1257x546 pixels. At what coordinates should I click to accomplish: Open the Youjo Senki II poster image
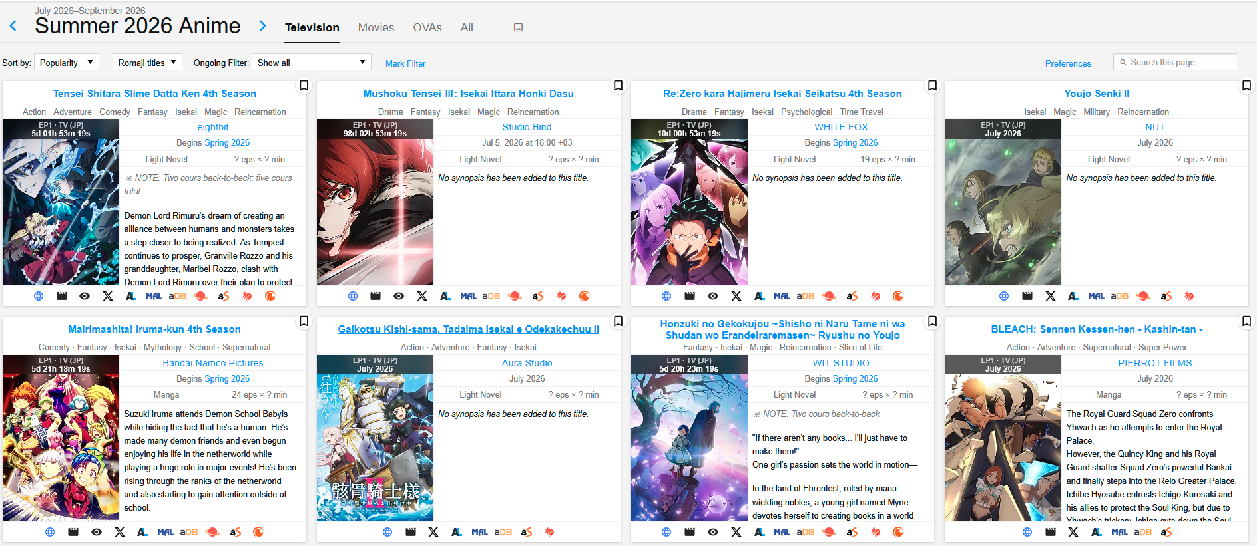coord(1003,202)
